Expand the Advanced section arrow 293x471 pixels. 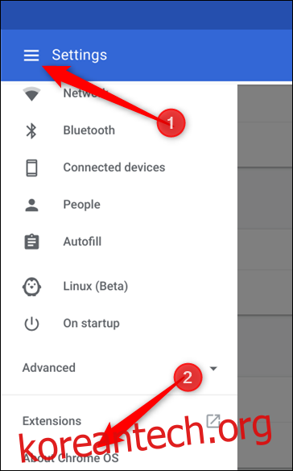point(213,368)
